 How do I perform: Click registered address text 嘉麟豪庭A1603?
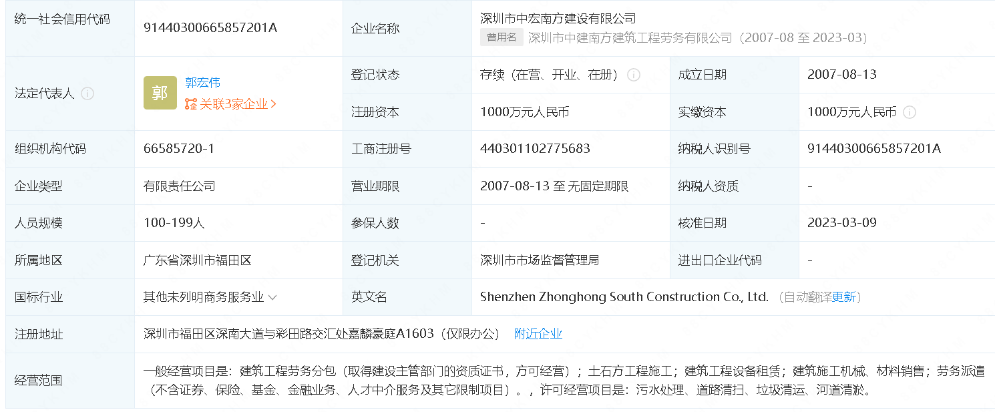click(391, 334)
